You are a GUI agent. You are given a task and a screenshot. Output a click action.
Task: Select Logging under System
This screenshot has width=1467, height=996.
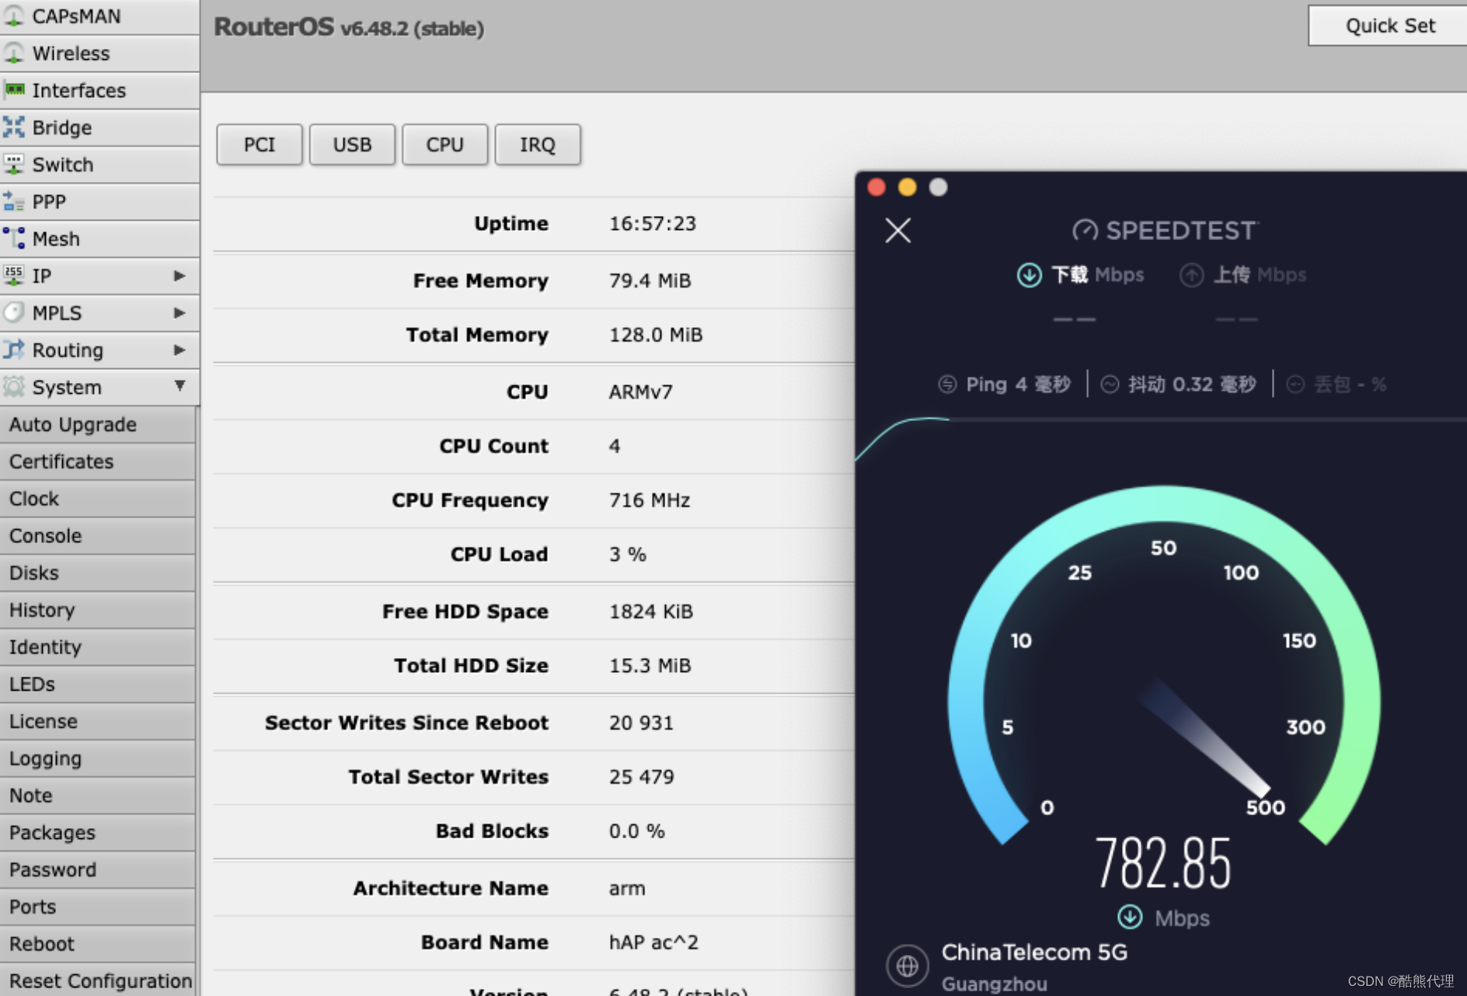click(x=97, y=758)
